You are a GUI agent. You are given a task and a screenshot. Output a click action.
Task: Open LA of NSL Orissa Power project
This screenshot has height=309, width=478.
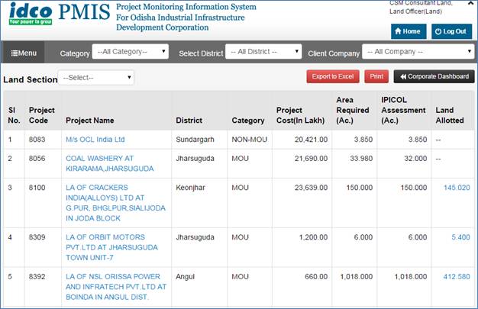click(x=116, y=287)
